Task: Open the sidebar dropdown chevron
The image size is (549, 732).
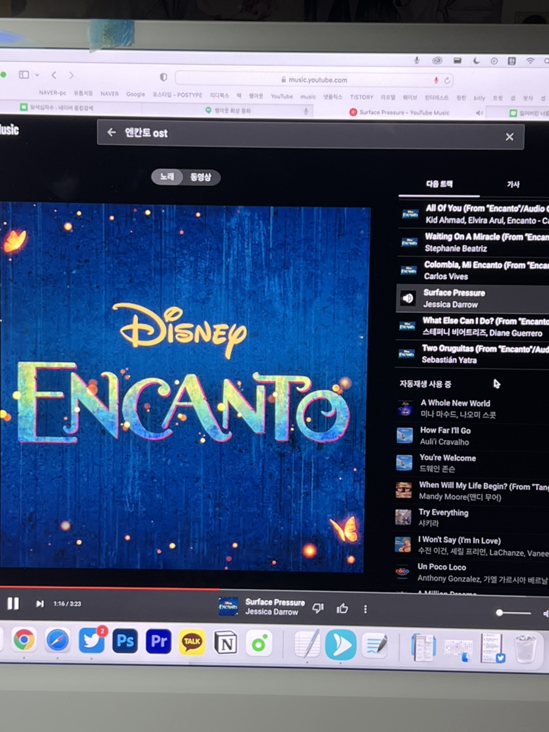Action: (37, 75)
